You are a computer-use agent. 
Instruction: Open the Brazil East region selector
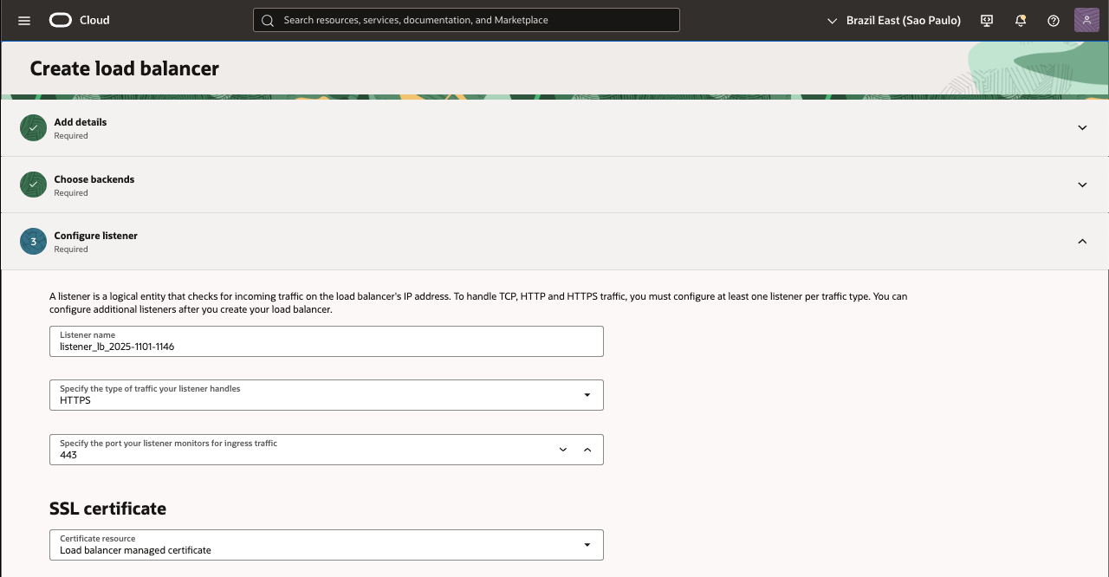894,21
